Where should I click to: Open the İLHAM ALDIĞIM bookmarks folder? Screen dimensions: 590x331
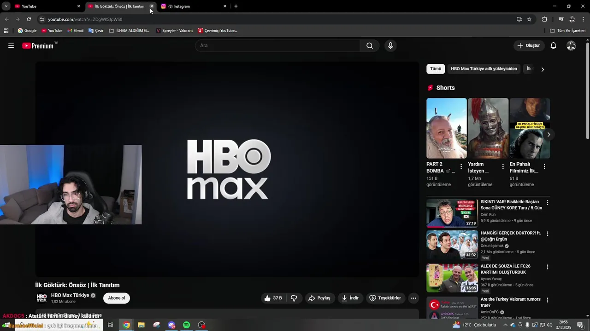129,31
